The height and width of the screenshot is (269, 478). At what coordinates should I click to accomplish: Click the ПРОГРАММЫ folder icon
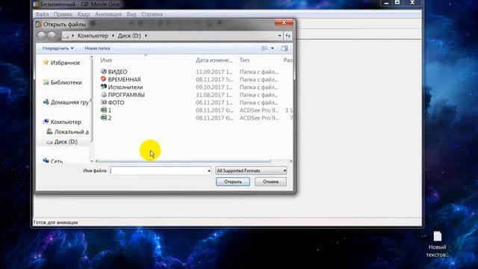point(104,95)
